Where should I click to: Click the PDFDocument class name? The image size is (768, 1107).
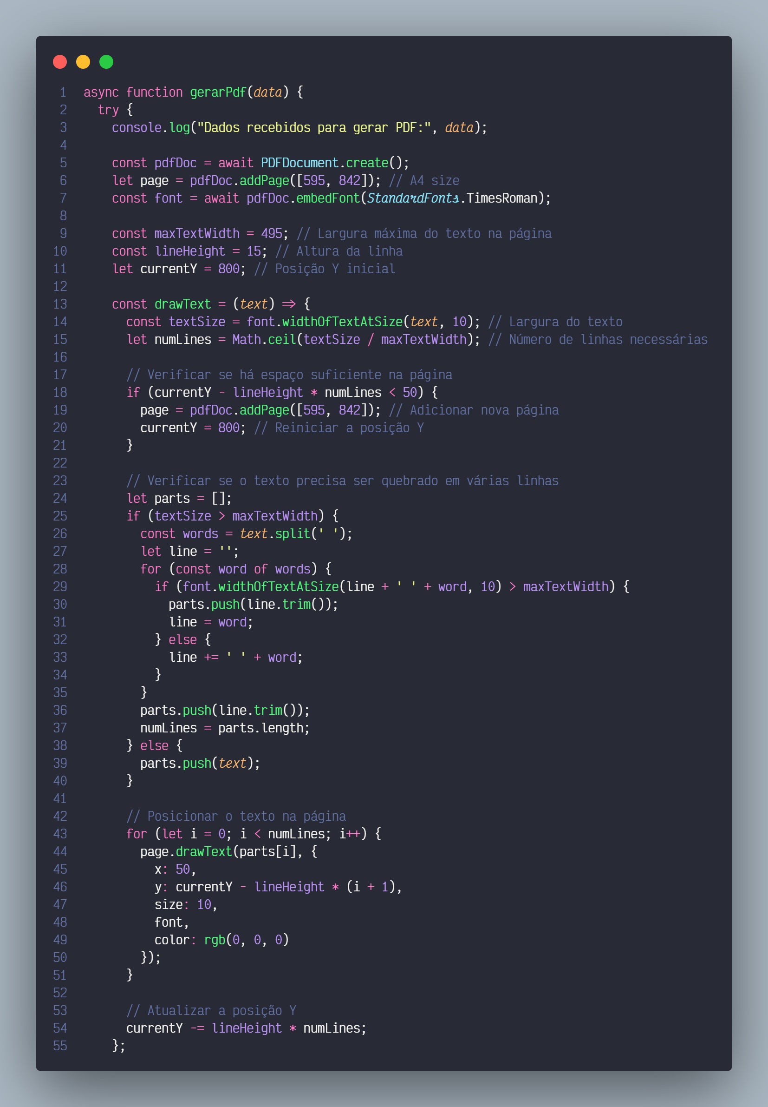coord(299,163)
